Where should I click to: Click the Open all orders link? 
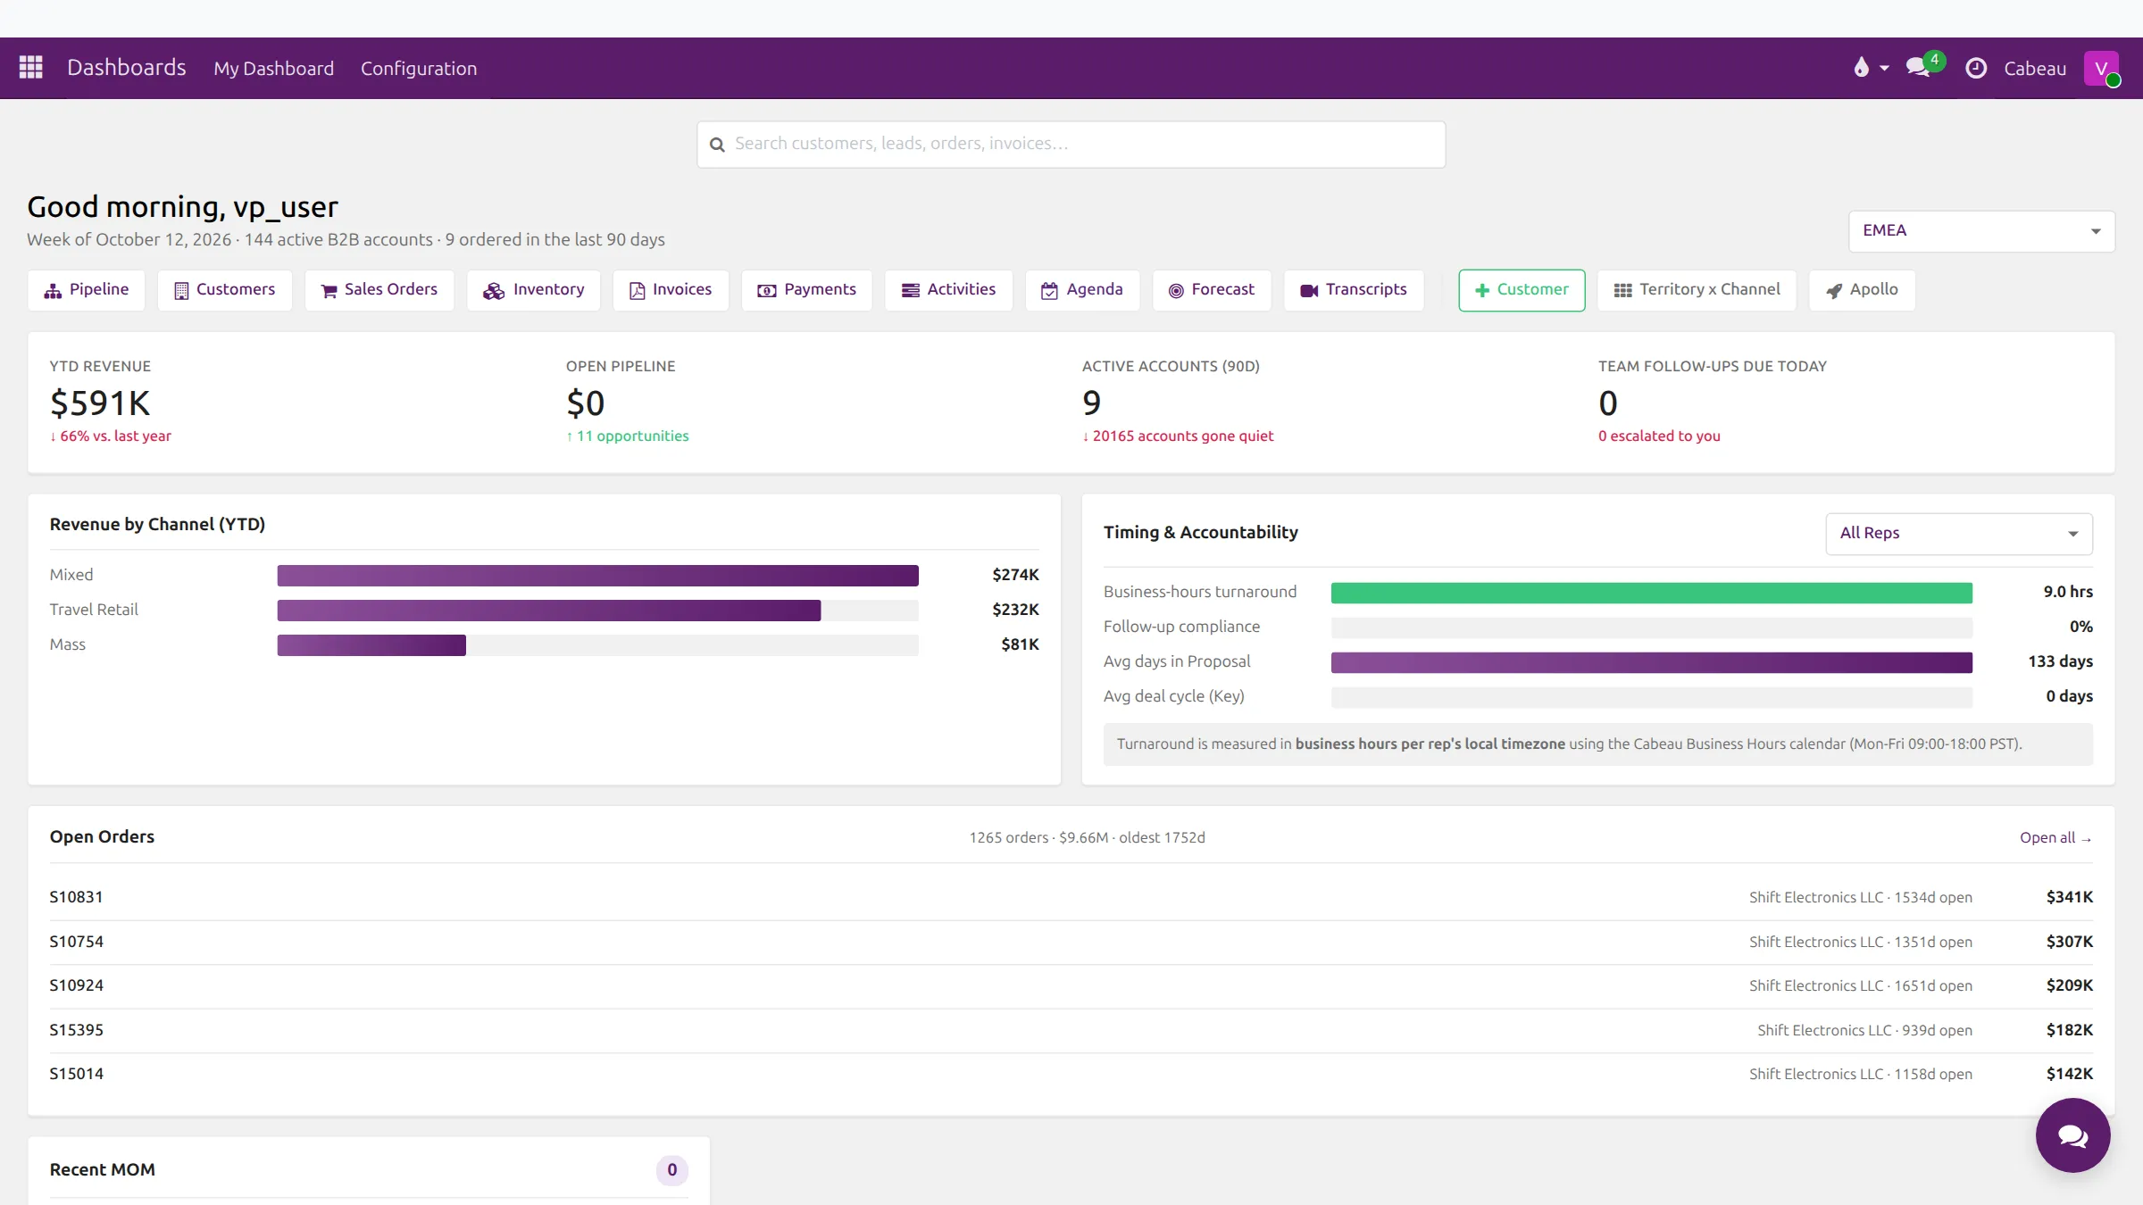(x=2055, y=837)
